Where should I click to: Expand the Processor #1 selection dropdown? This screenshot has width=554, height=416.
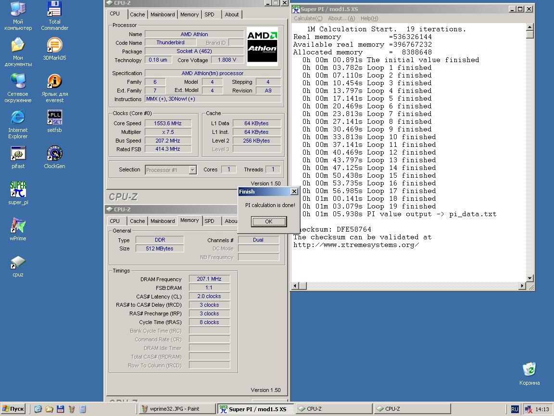pos(192,170)
